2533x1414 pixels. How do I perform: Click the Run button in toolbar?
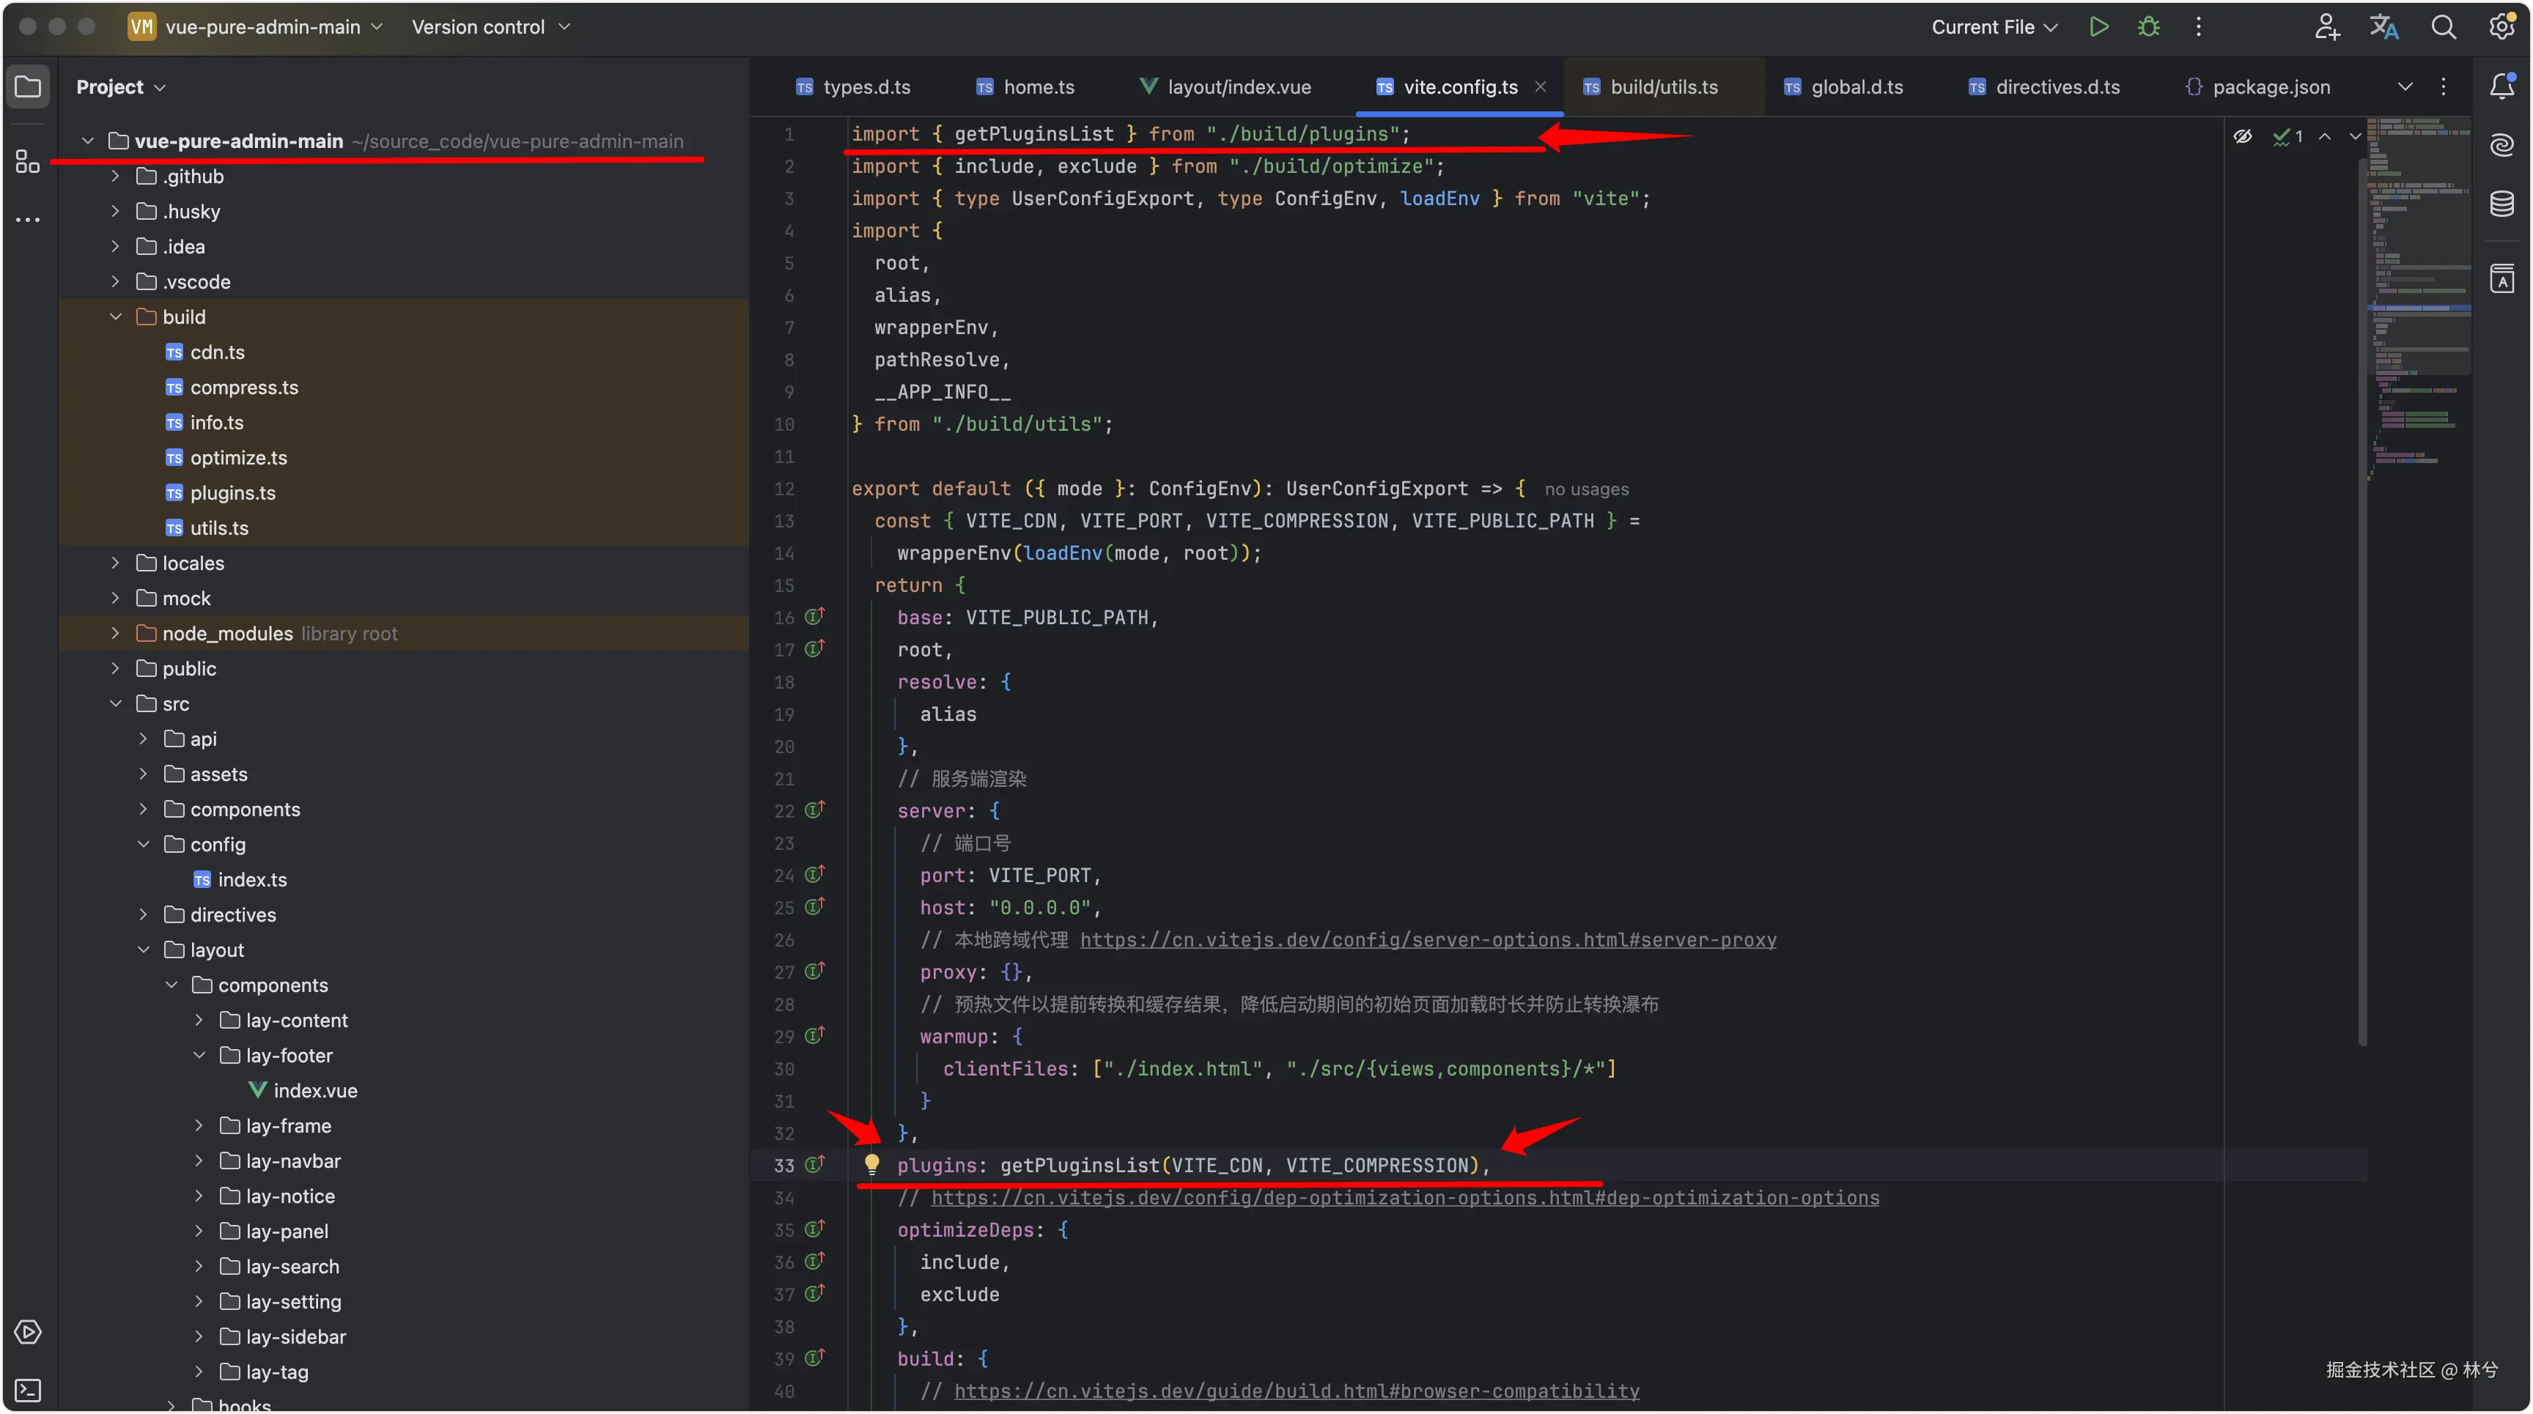pyautogui.click(x=2098, y=26)
